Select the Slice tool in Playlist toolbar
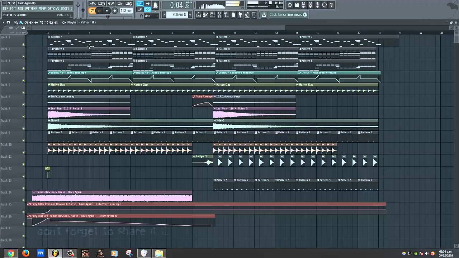459x258 pixels. (x=41, y=23)
